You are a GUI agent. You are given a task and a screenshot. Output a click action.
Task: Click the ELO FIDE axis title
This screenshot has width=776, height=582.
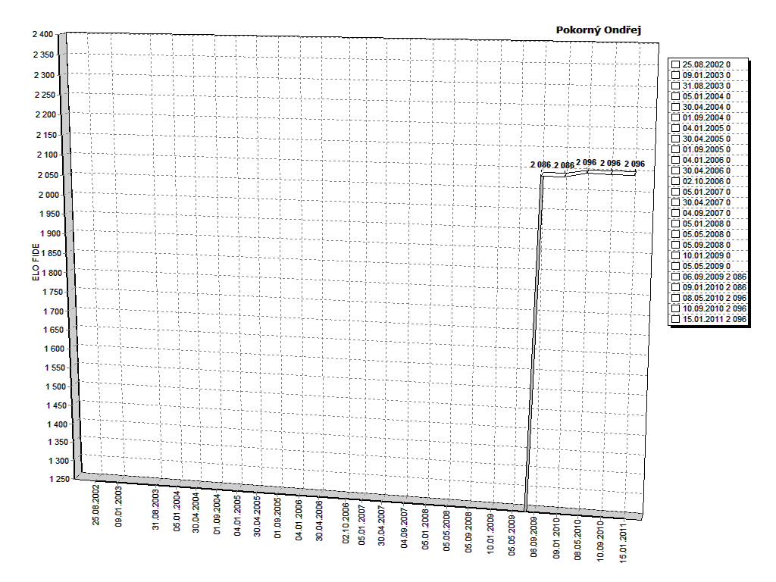36,262
